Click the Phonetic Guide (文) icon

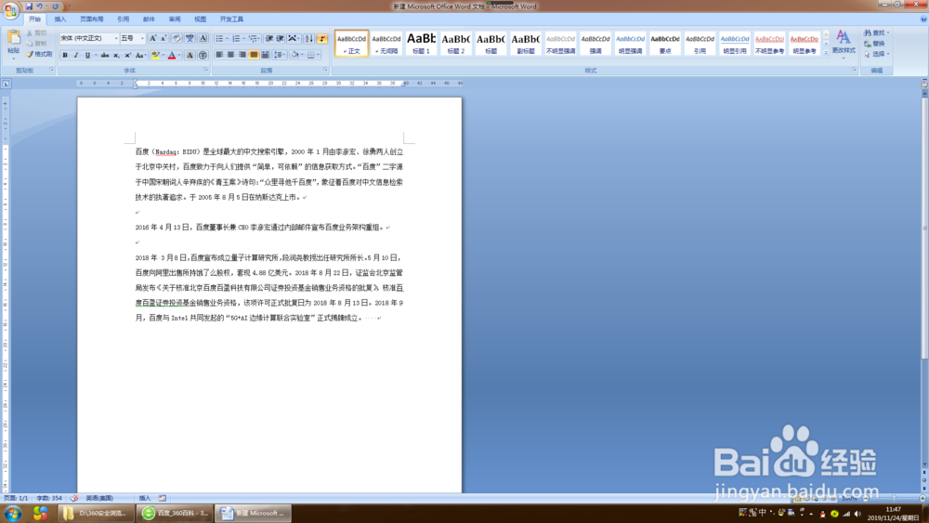(190, 38)
